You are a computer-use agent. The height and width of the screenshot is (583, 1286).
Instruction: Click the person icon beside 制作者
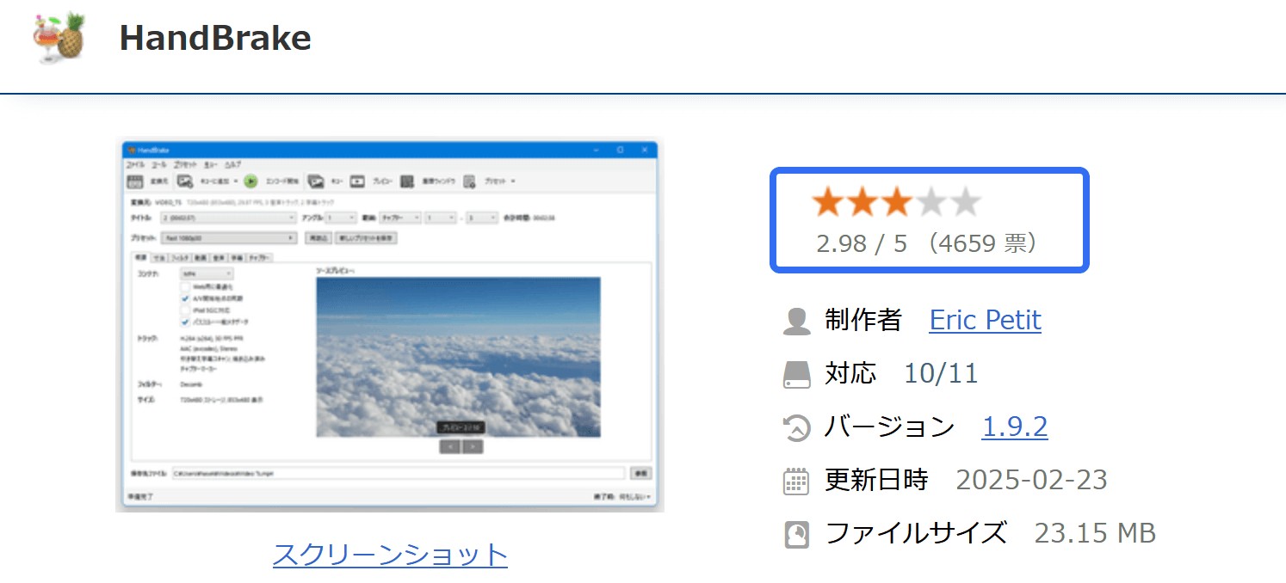797,322
